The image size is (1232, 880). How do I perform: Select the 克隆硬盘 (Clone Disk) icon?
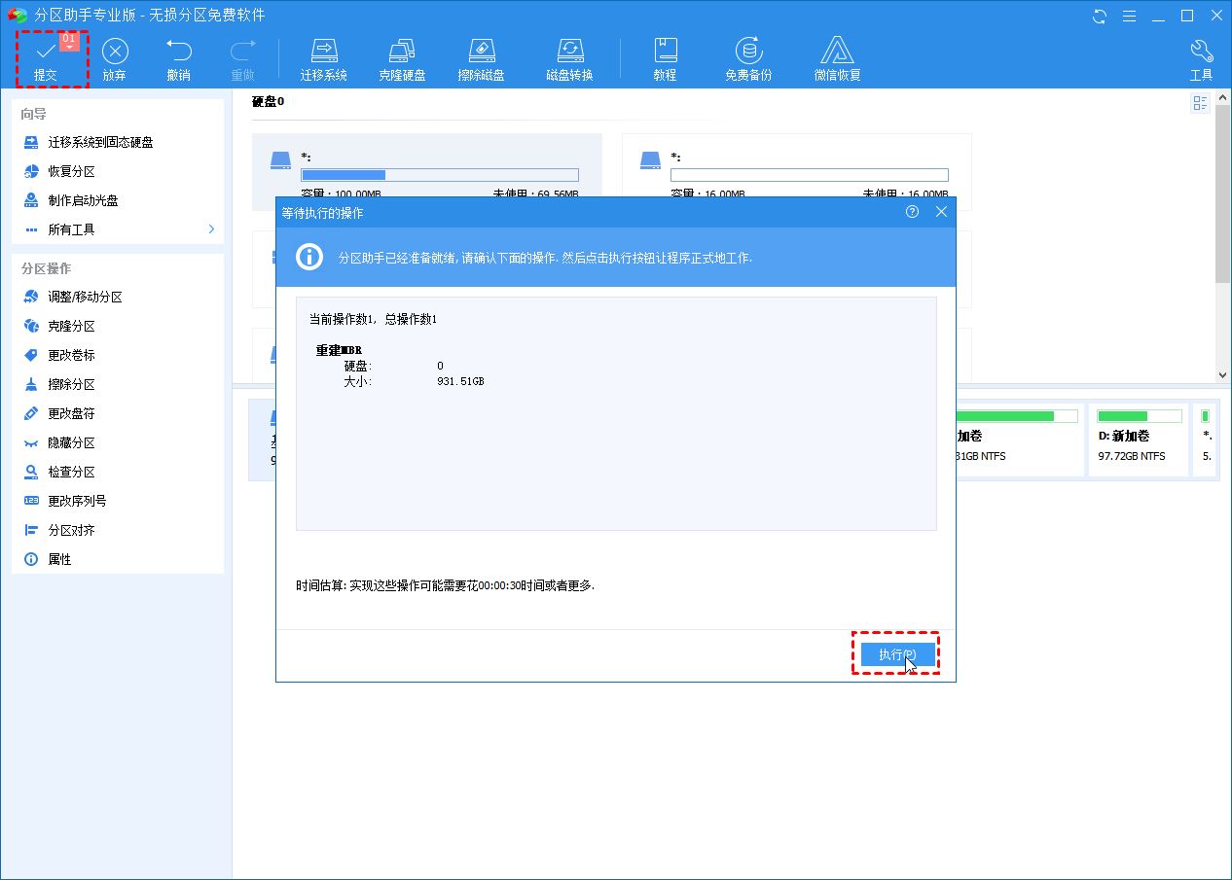[x=403, y=57]
